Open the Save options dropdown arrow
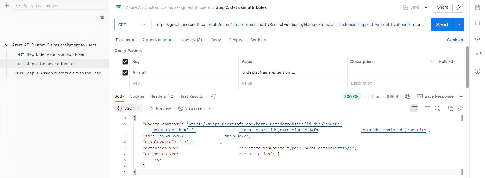The height and width of the screenshot is (178, 485). 426,7
